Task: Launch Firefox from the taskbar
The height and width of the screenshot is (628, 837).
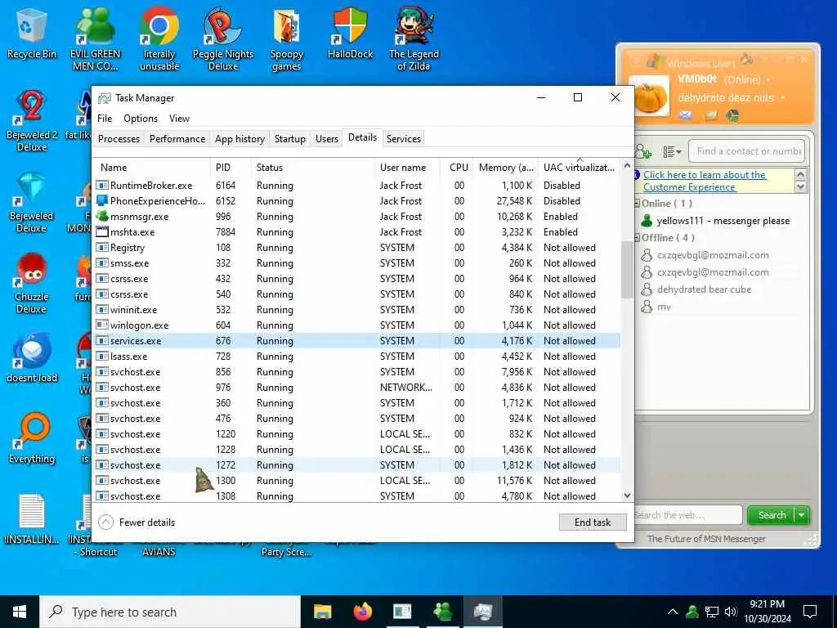Action: click(x=362, y=612)
